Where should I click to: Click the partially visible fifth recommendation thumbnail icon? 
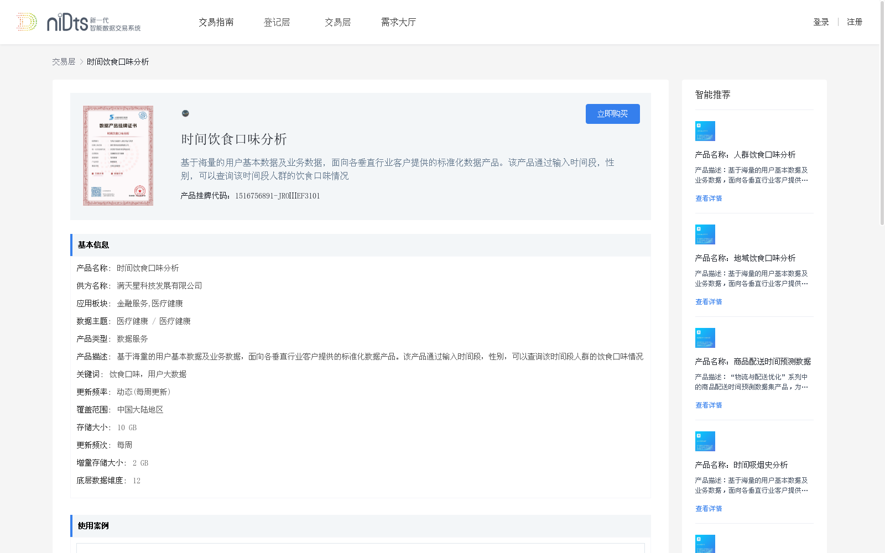[x=705, y=544]
